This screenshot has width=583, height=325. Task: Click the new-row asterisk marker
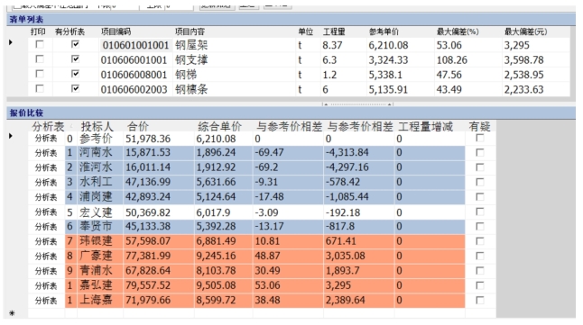[x=12, y=313]
